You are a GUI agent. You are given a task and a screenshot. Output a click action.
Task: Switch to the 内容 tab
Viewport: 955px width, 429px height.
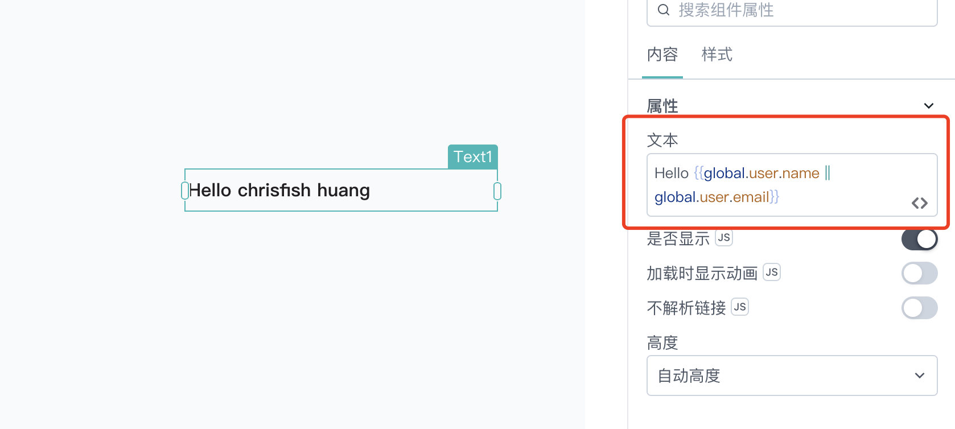coord(662,55)
